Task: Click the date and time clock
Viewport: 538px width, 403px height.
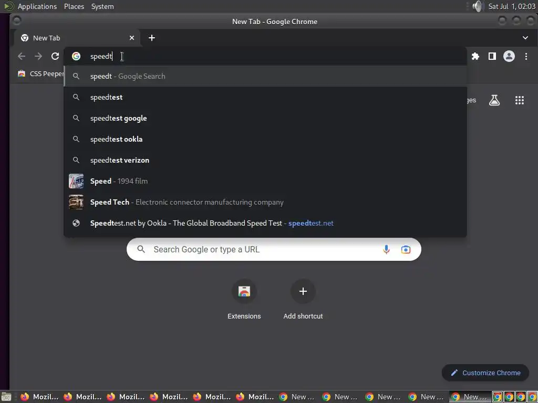Action: pyautogui.click(x=512, y=6)
